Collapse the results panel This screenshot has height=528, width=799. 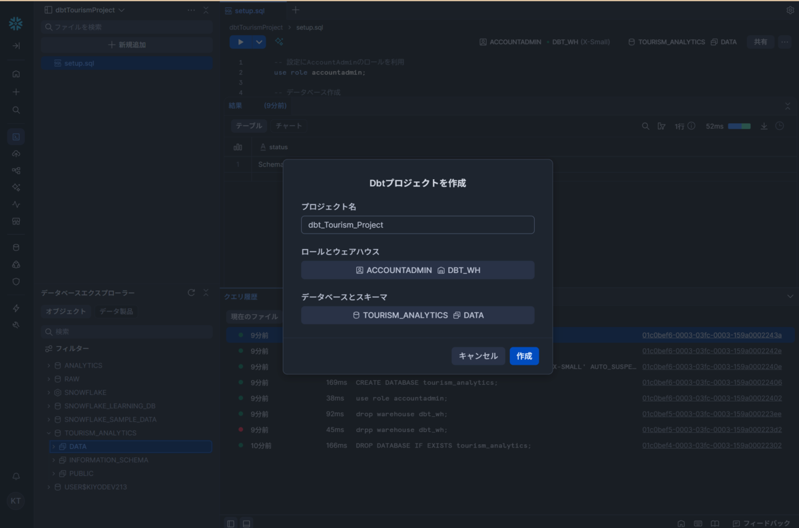point(788,106)
